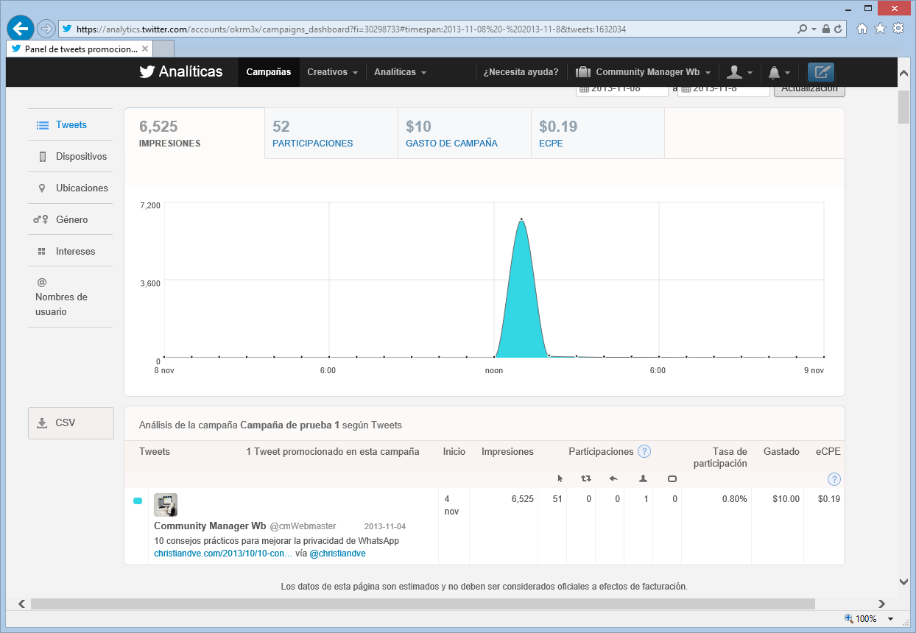916x633 pixels.
Task: Click the address bar lock icon
Action: coord(827,29)
